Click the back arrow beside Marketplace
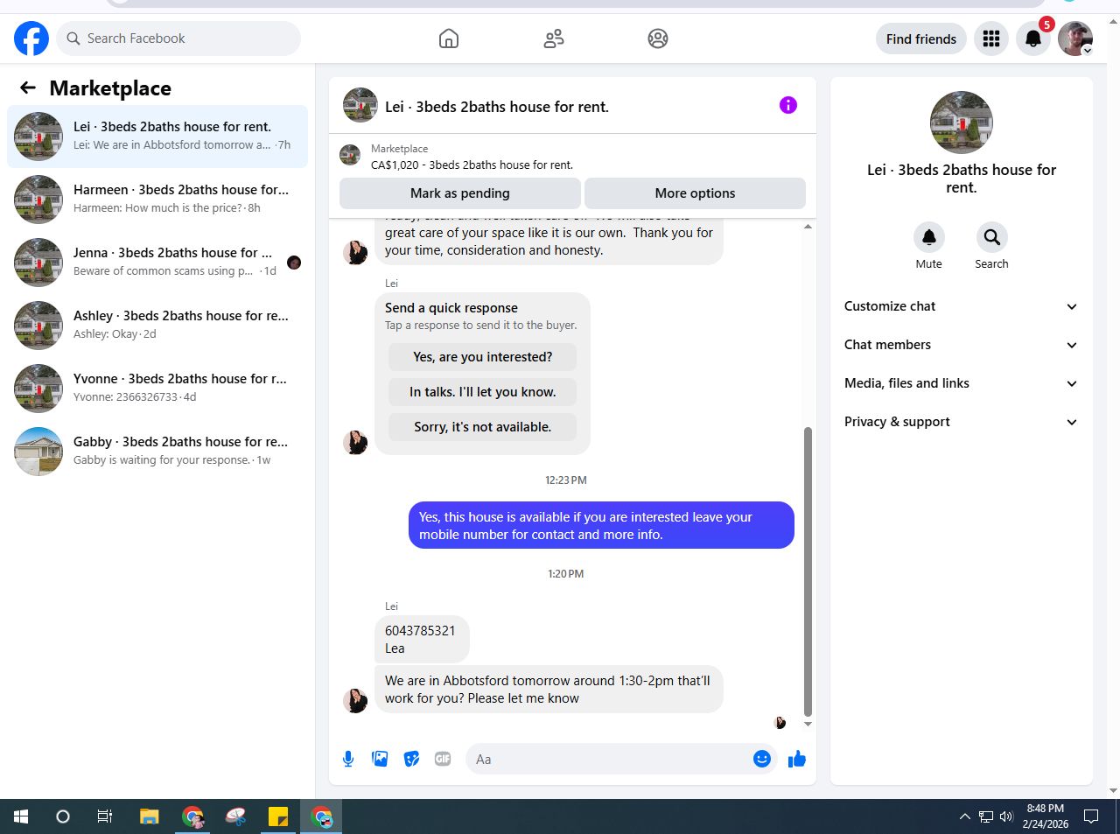 [28, 88]
